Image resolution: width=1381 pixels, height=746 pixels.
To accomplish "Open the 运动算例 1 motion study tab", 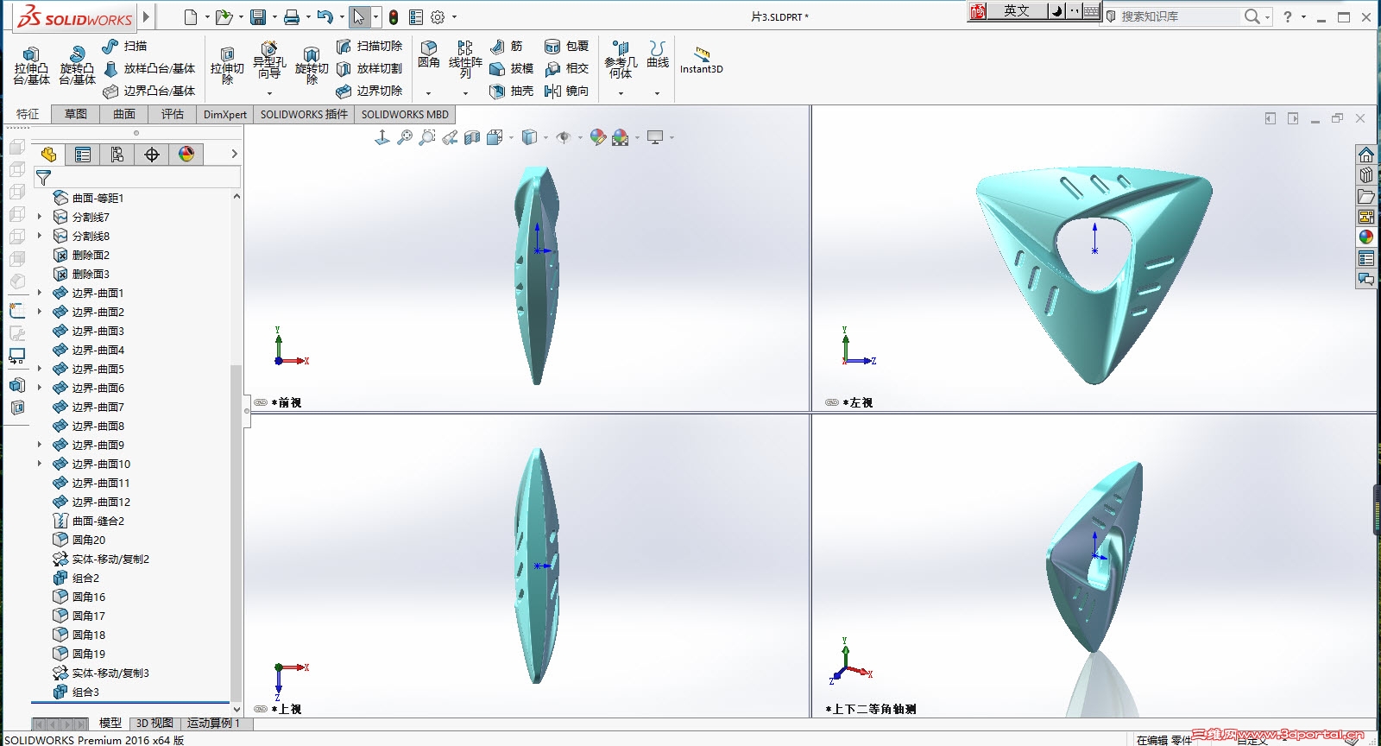I will tap(213, 724).
